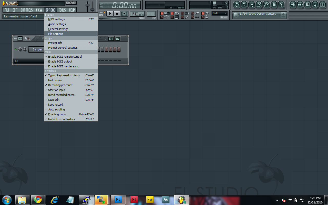
Task: Toggle Auto scrolling option
Action: [x=56, y=109]
